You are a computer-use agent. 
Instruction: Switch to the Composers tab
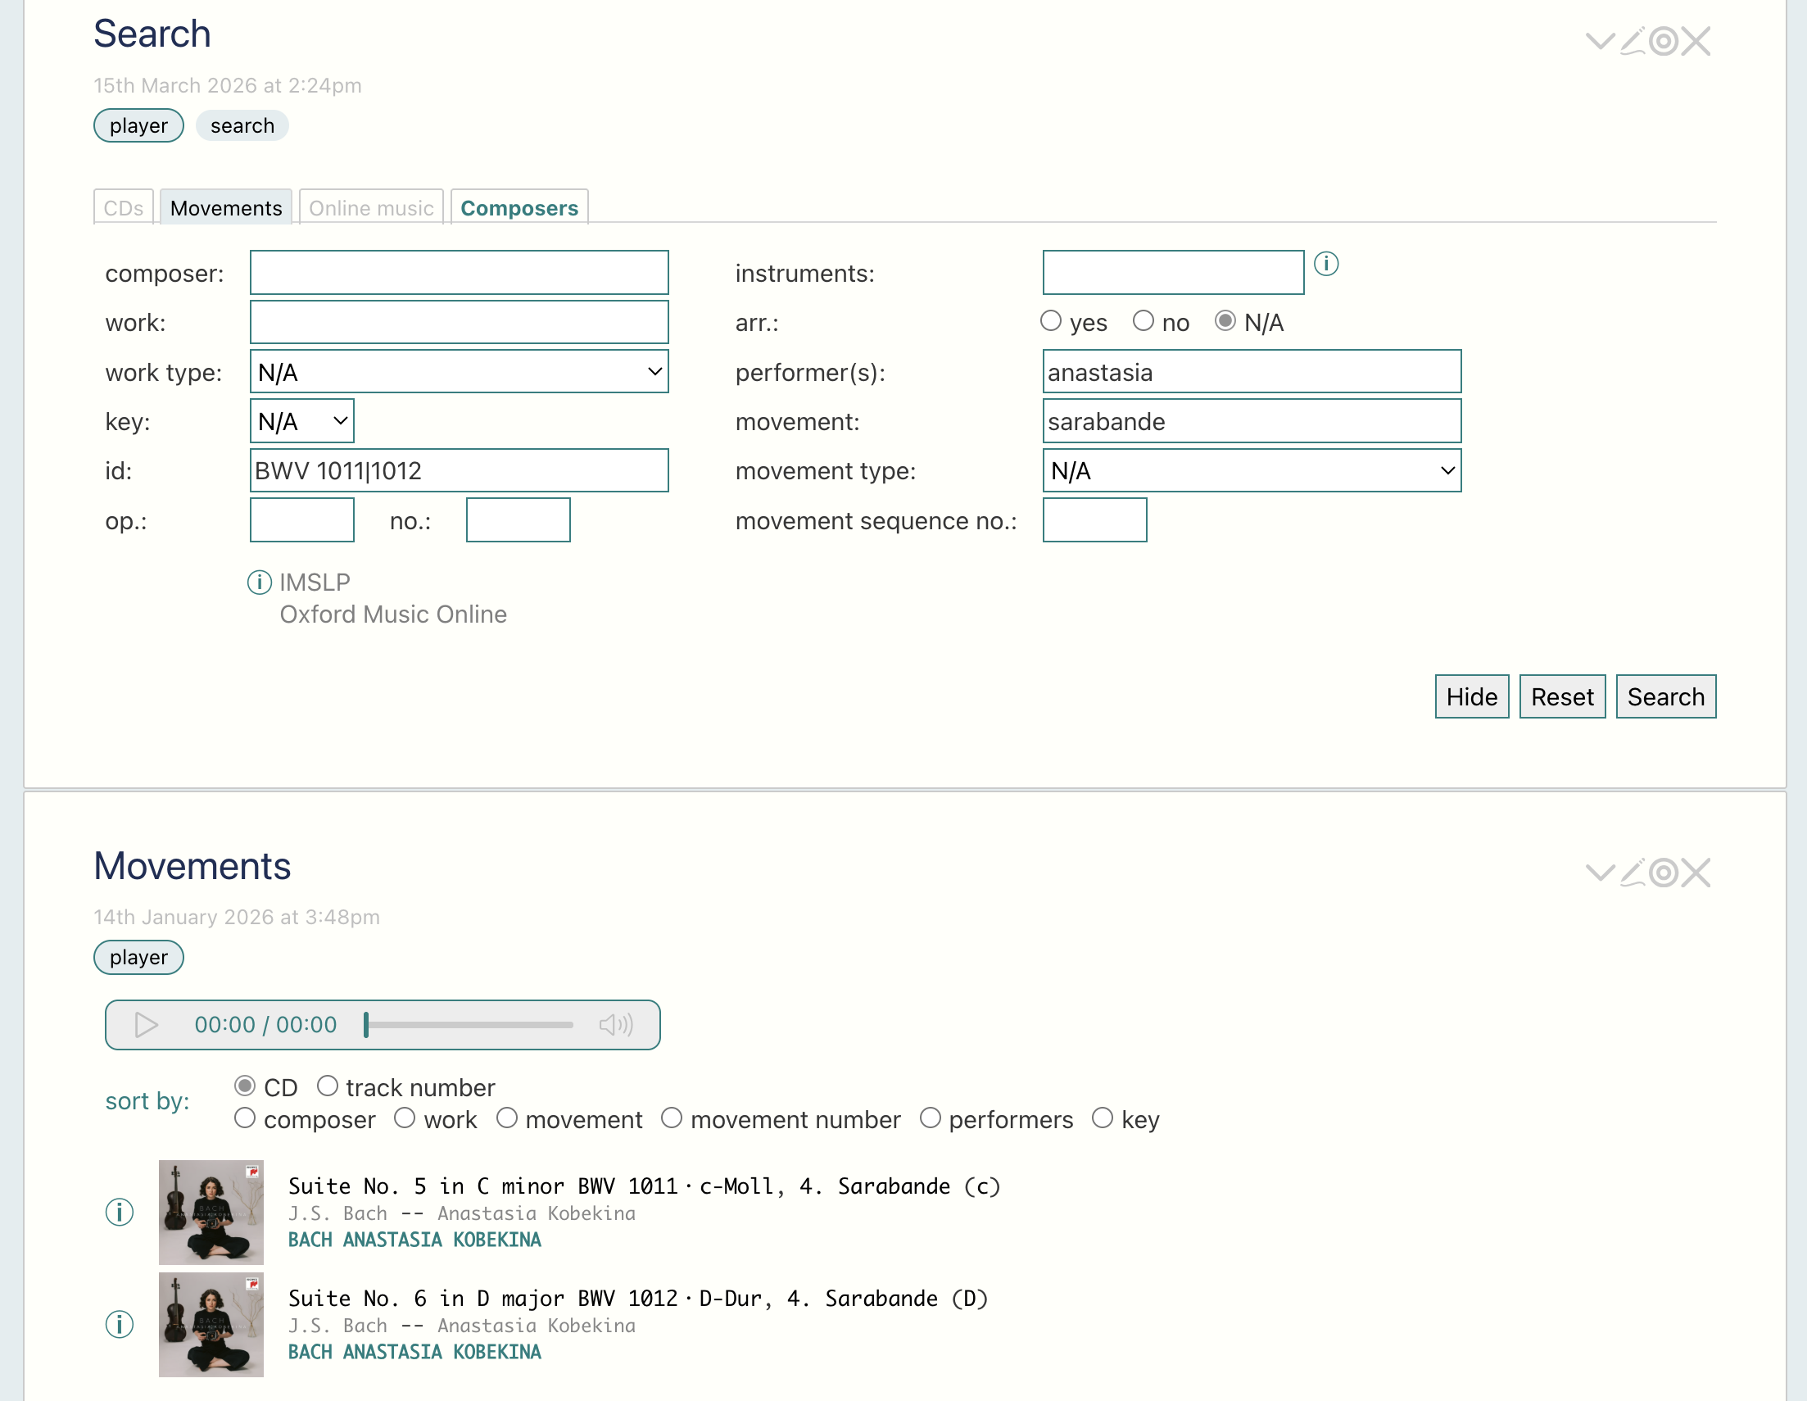pyautogui.click(x=519, y=208)
